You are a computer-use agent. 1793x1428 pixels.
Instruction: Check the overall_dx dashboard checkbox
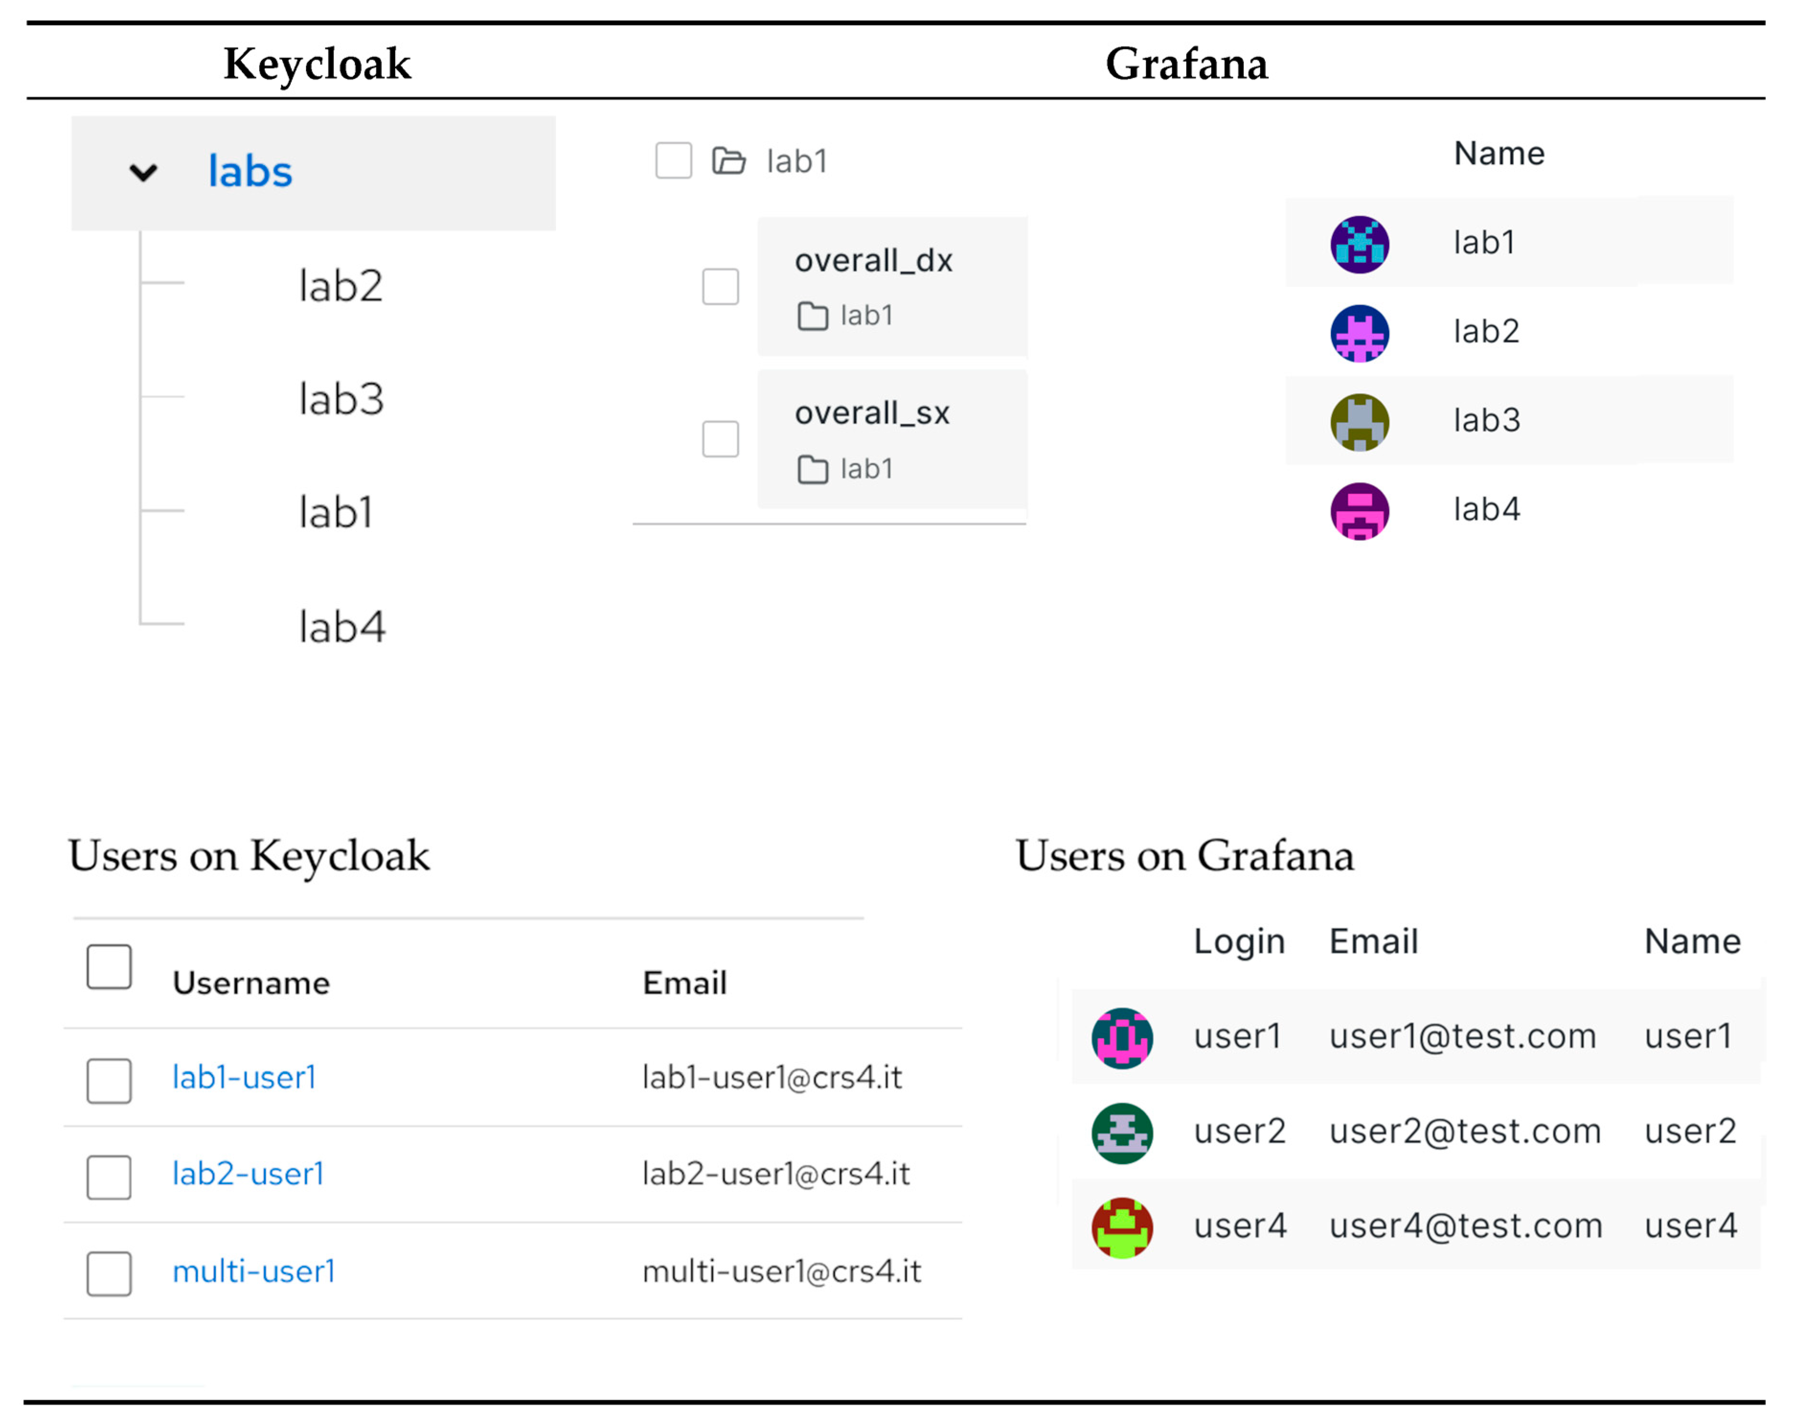tap(720, 287)
